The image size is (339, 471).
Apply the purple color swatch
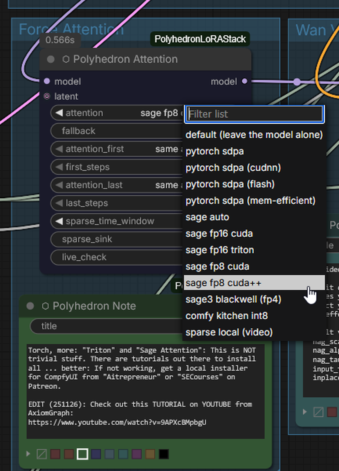(137, 454)
